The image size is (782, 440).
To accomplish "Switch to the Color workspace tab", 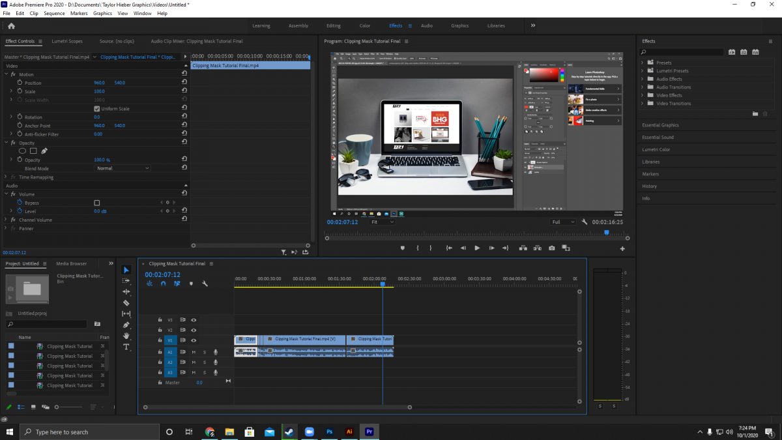I will click(364, 25).
